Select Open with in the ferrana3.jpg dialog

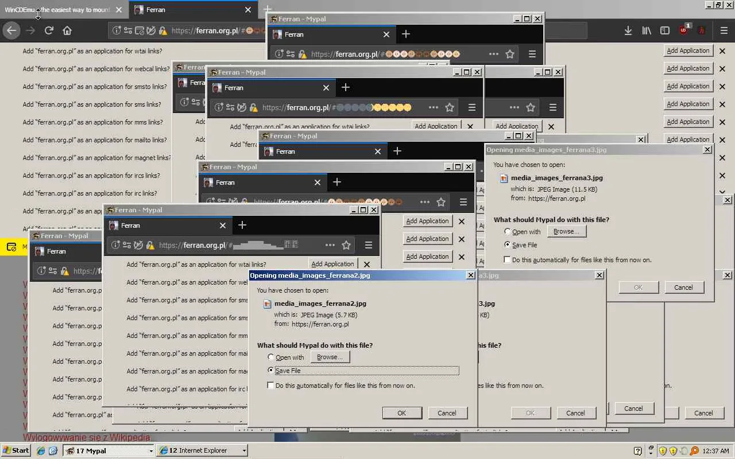(x=508, y=232)
